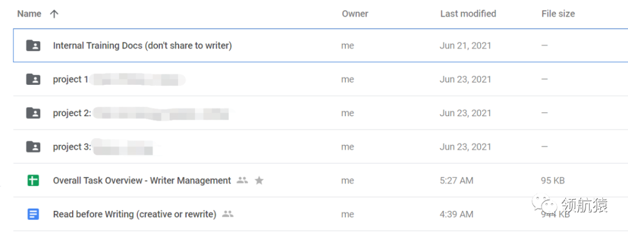This screenshot has height=233, width=628.
Task: Click the Internal Training Docs shared folder icon
Action: [33, 45]
